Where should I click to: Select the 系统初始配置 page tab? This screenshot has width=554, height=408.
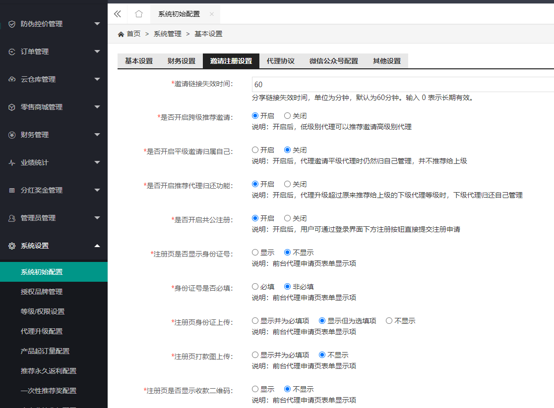[179, 14]
